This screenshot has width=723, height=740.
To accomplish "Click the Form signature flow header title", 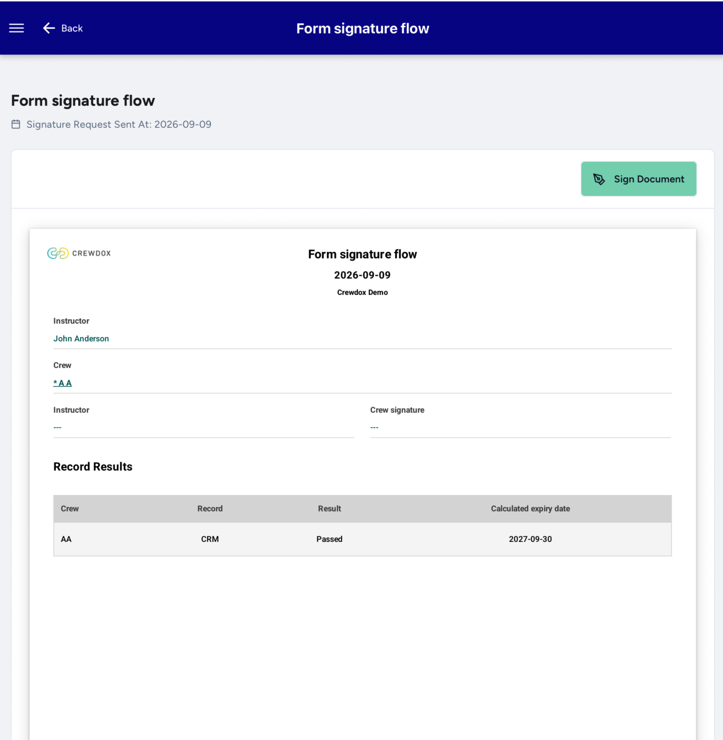I will pos(363,28).
